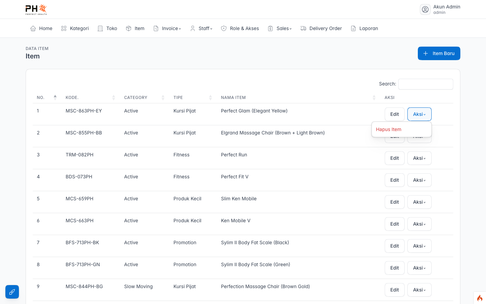Edit the Slim Ken Mobile item
The image size is (486, 304).
point(395,202)
